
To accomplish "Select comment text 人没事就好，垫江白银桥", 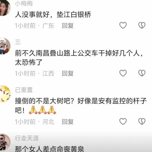I will [x=53, y=14].
